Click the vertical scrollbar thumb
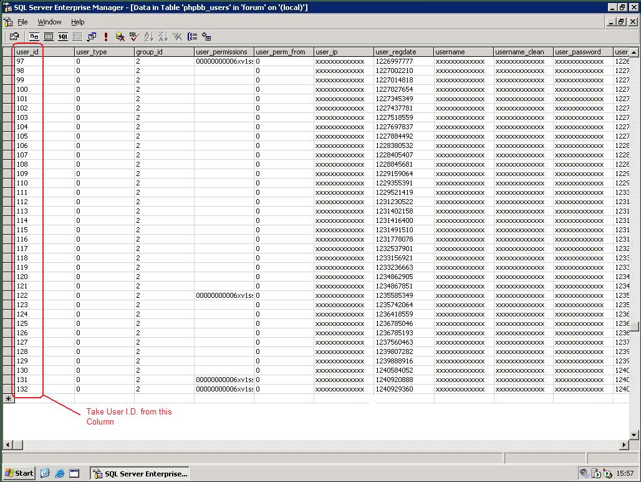This screenshot has width=641, height=482. coord(634,327)
